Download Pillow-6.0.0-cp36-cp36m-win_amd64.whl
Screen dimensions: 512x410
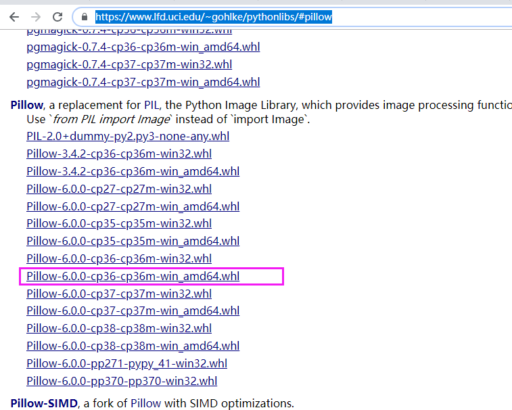coord(133,277)
